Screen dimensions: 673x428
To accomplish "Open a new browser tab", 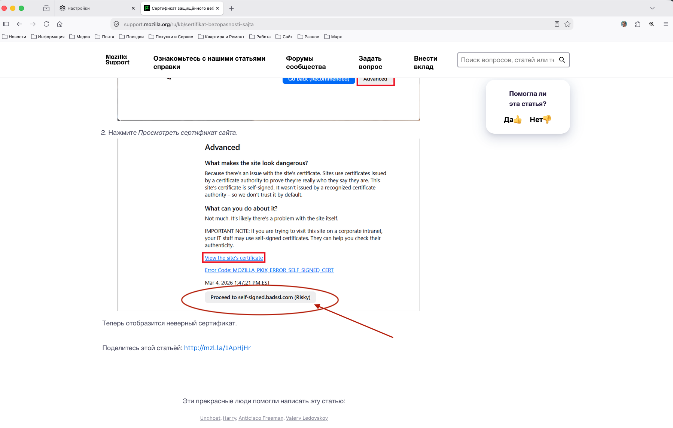I will (x=231, y=8).
